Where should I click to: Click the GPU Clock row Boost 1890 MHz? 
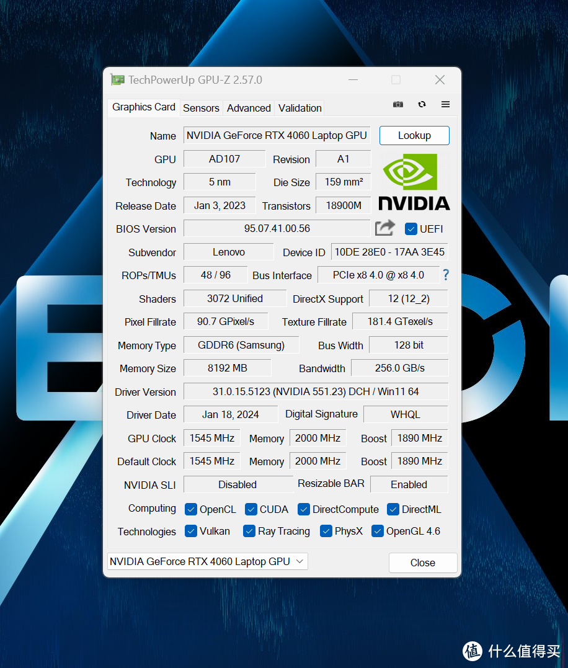tap(419, 438)
